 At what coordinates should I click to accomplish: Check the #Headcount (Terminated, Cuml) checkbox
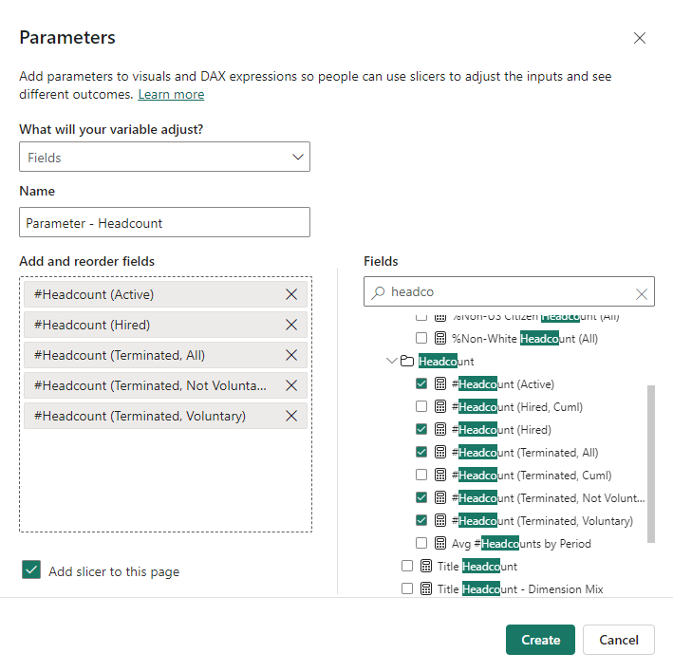point(421,476)
